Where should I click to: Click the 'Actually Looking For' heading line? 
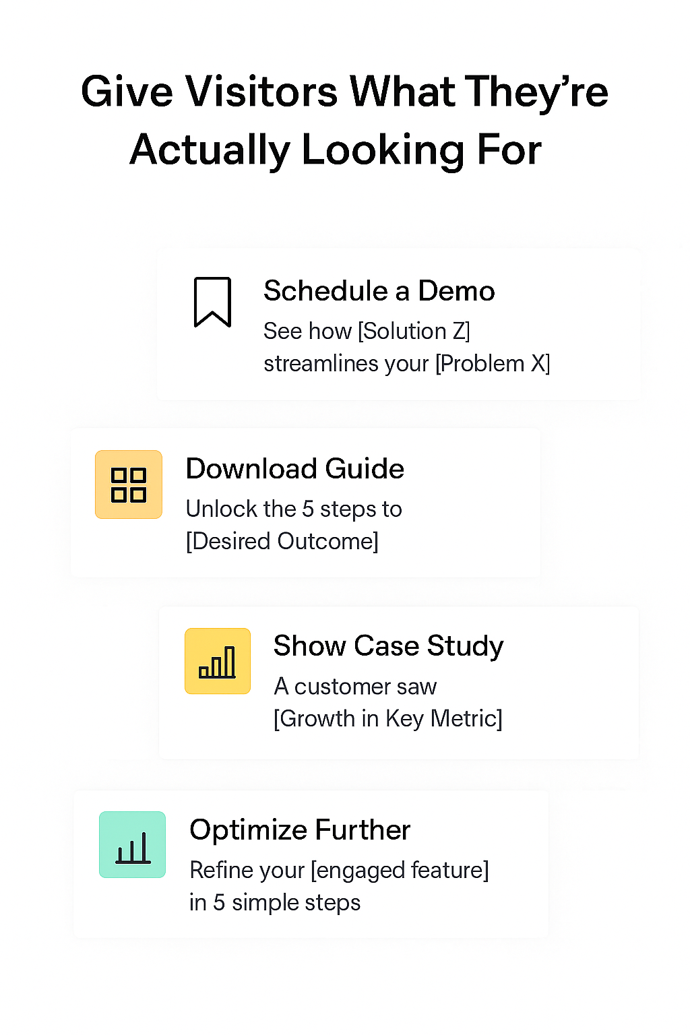336,150
